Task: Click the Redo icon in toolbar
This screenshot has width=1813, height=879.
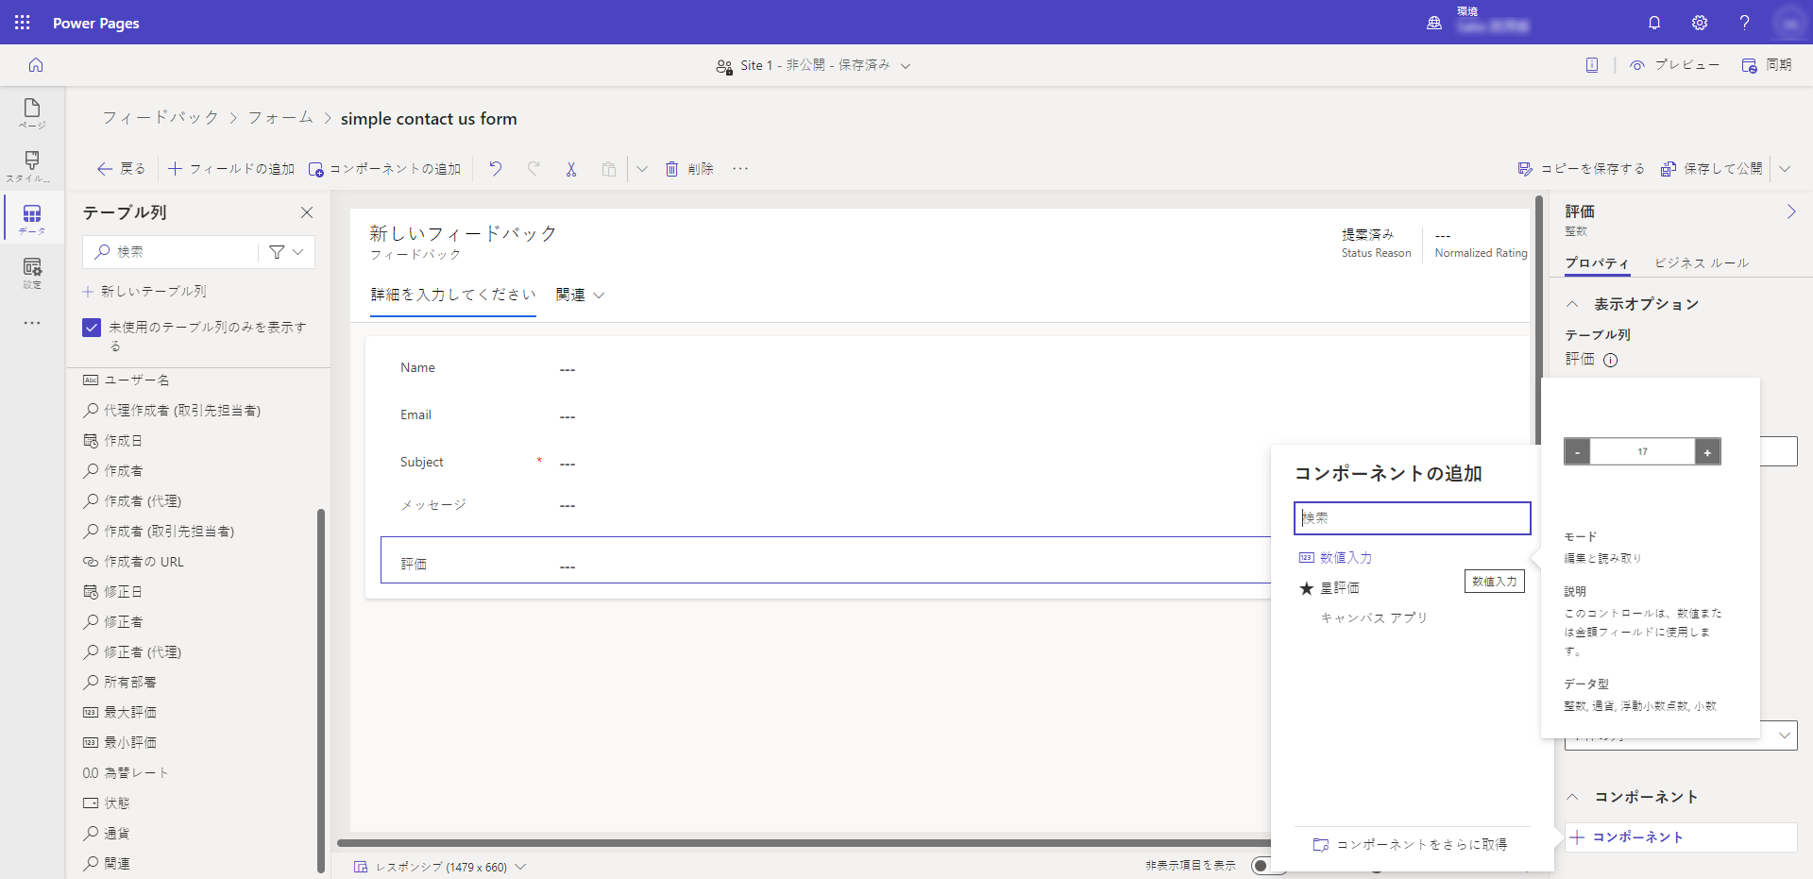Action: coord(534,168)
